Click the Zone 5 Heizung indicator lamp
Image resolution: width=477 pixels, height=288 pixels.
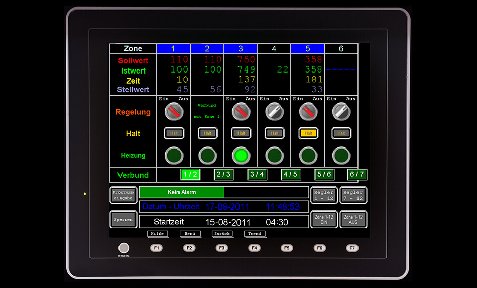tap(308, 156)
